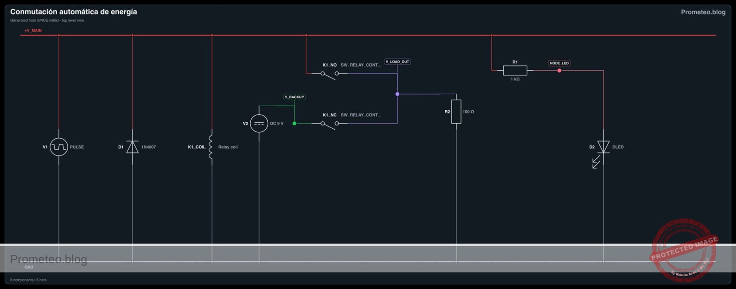
Task: Click the green V_BACKUP junction dot
Action: pyautogui.click(x=294, y=124)
